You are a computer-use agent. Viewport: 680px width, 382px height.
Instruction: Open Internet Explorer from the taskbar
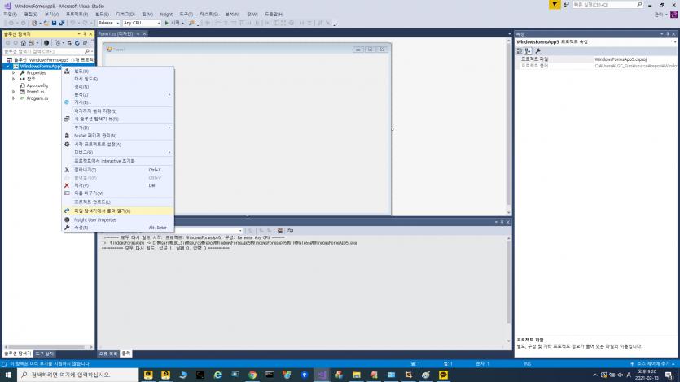click(x=217, y=375)
